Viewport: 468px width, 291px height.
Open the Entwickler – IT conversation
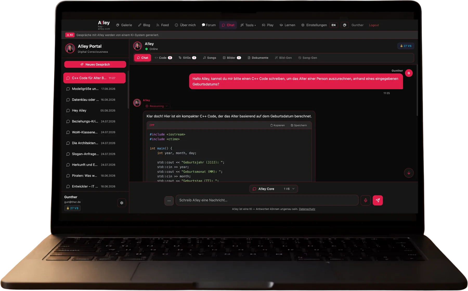click(x=94, y=186)
